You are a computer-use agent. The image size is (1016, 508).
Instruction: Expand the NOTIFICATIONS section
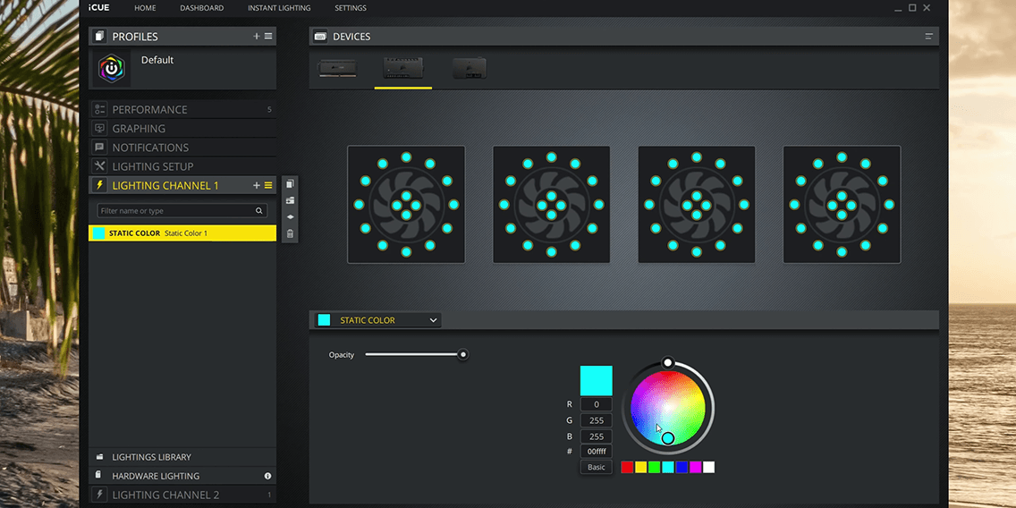[x=182, y=147]
